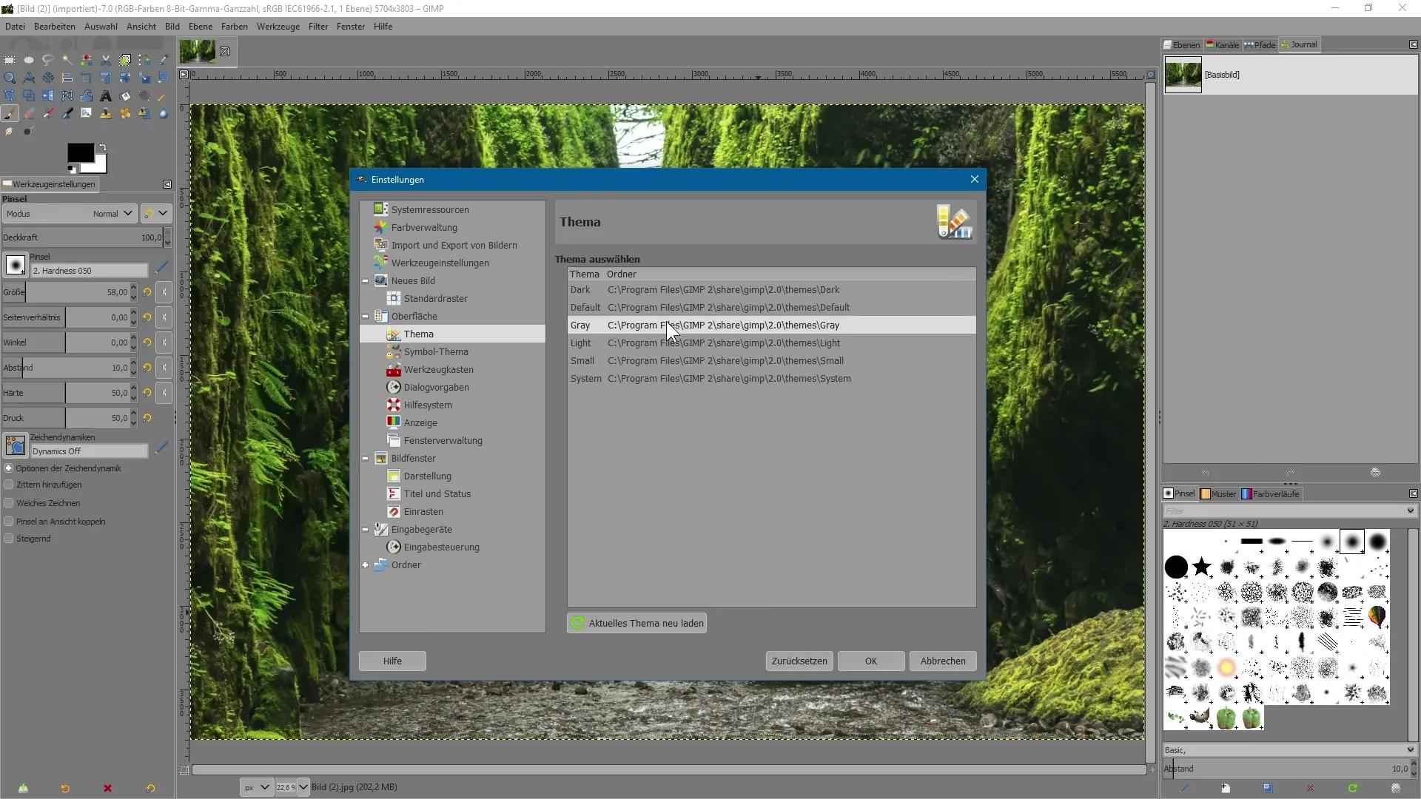Select the Airbrush tool
1421x799 pixels.
pos(48,113)
